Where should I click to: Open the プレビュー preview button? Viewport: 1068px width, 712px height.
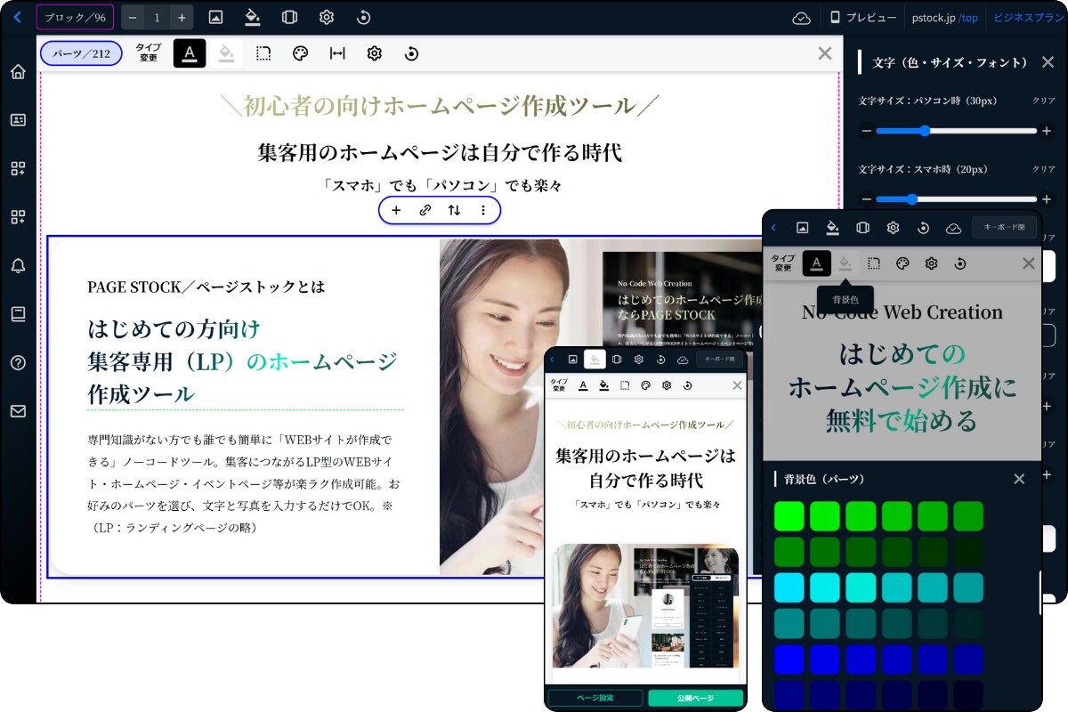(863, 18)
